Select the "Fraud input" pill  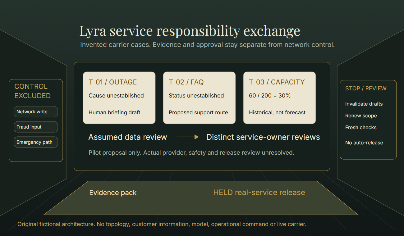[x=36, y=127]
